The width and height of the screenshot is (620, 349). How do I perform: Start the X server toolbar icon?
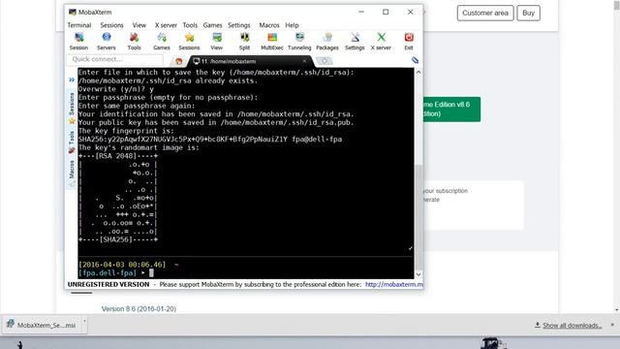click(x=381, y=41)
